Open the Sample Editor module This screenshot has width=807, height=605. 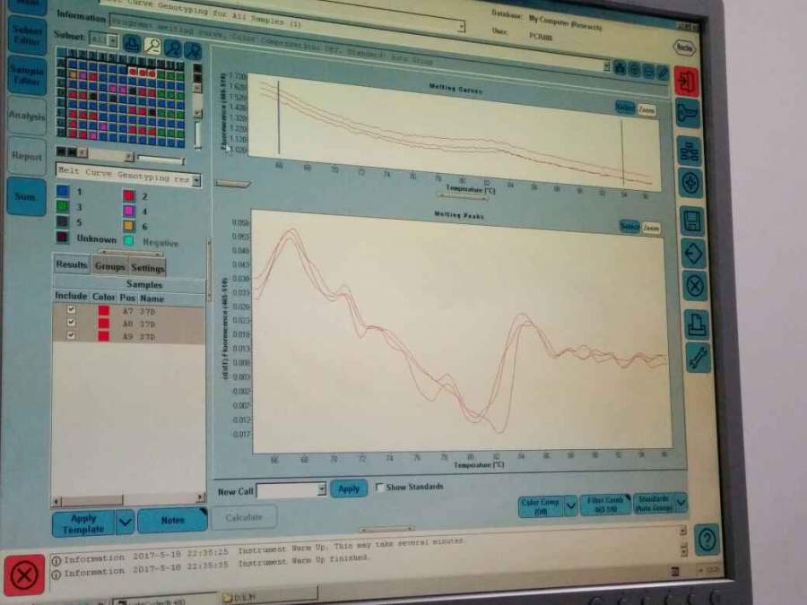pos(27,75)
